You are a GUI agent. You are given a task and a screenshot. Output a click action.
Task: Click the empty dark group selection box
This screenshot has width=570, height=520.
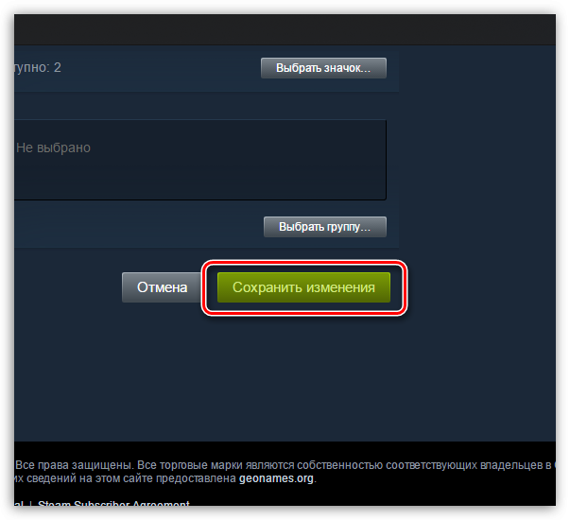tap(200, 160)
